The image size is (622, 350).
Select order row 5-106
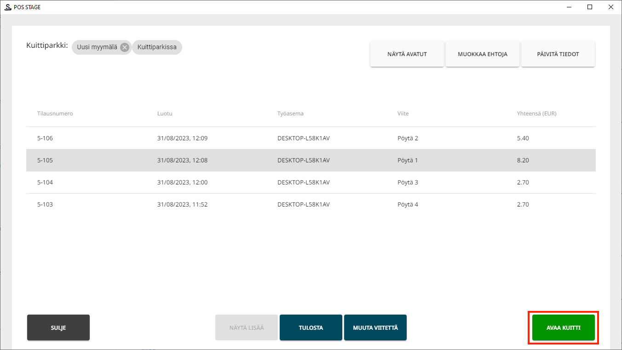point(311,138)
